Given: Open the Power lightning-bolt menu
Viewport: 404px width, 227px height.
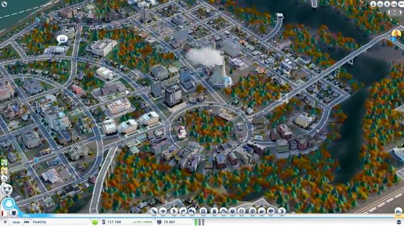Looking at the screenshot, I should click(x=174, y=211).
